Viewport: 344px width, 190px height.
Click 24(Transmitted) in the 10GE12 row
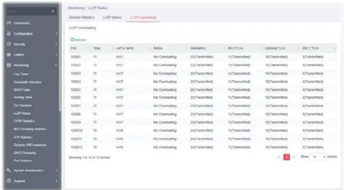[202, 147]
